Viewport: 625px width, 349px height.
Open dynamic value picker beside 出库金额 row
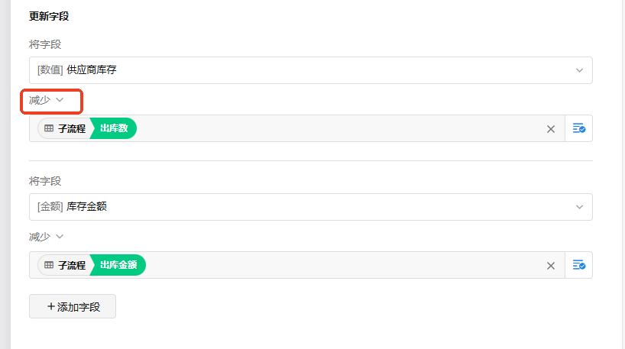tap(579, 266)
